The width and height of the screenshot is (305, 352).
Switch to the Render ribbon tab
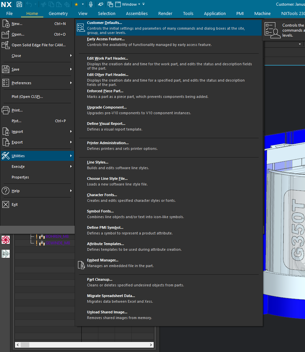tap(165, 13)
